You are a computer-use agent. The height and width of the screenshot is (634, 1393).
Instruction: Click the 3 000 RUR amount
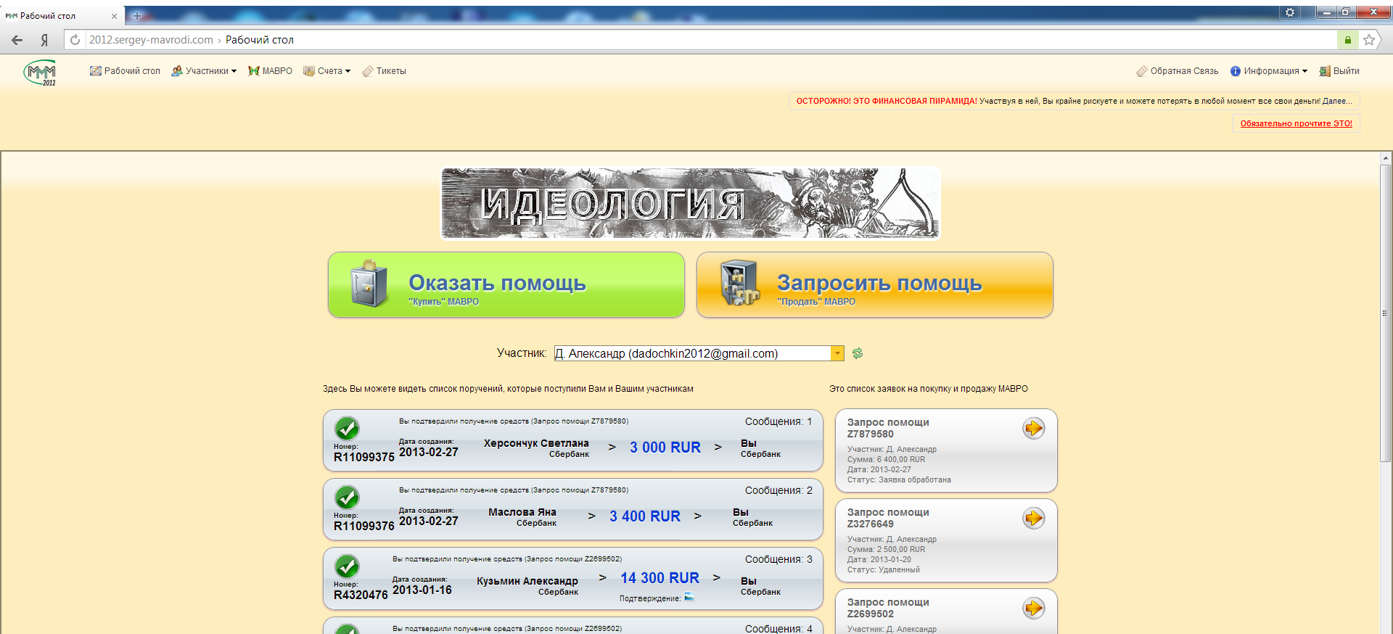click(665, 448)
